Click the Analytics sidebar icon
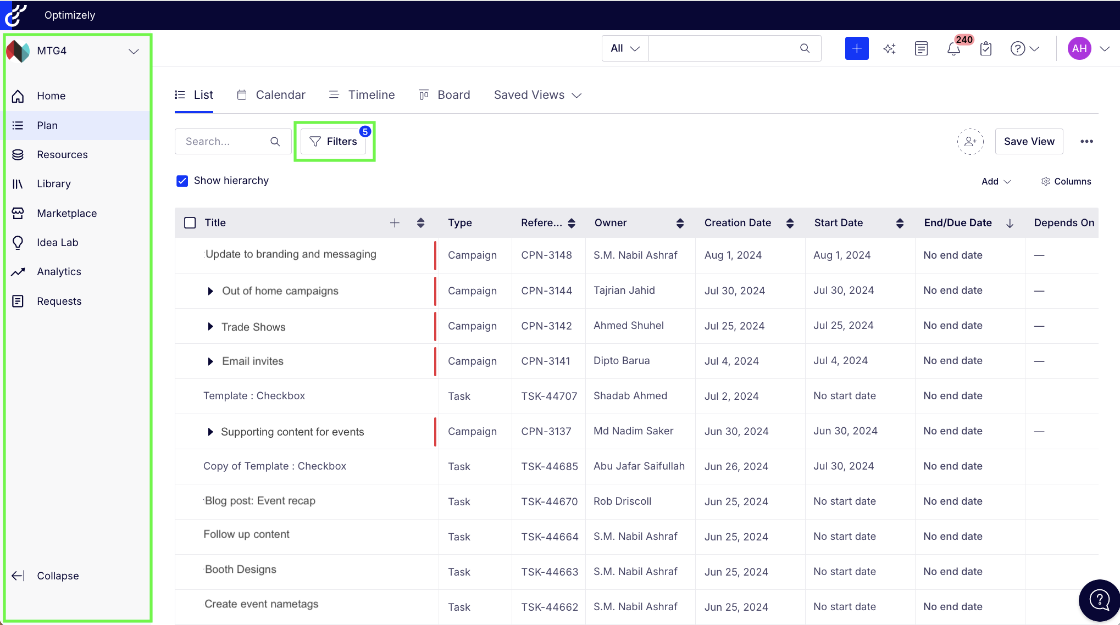1120x625 pixels. [18, 272]
